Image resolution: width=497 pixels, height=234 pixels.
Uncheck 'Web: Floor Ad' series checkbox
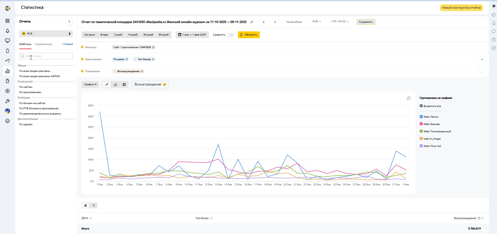coord(421,146)
